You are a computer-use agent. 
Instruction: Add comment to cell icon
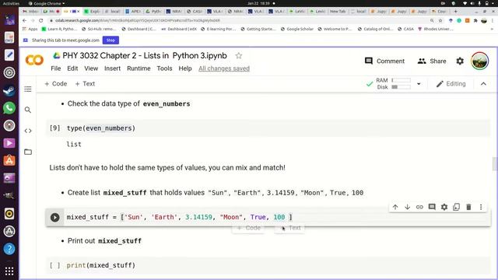(432, 207)
